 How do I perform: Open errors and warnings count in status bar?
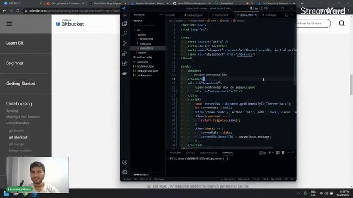tap(146, 179)
